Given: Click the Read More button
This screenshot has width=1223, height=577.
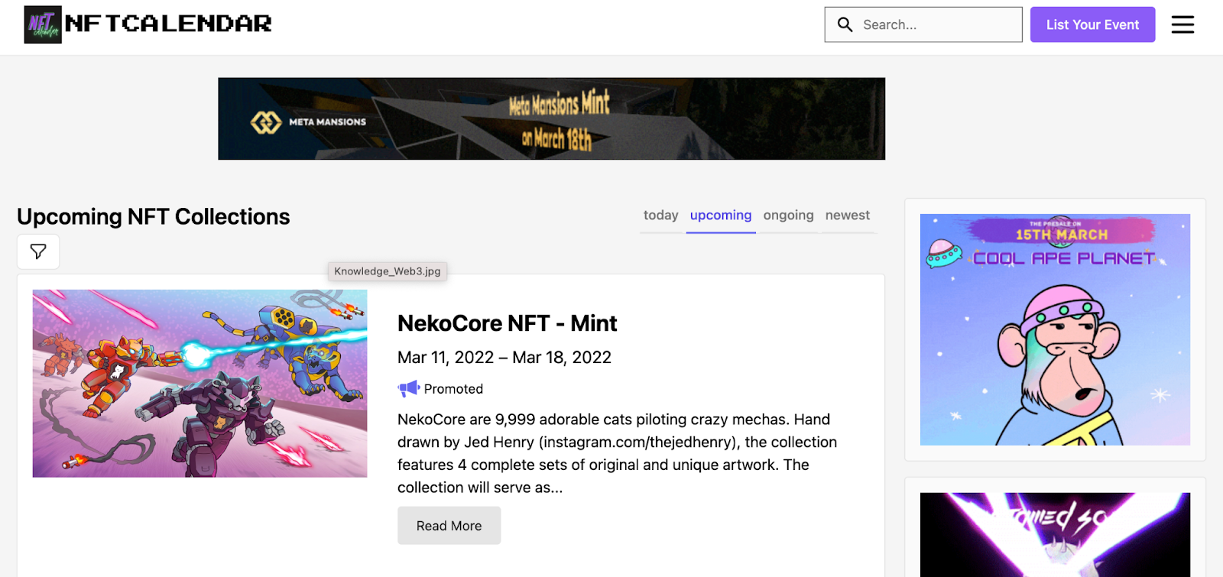Looking at the screenshot, I should click(449, 526).
